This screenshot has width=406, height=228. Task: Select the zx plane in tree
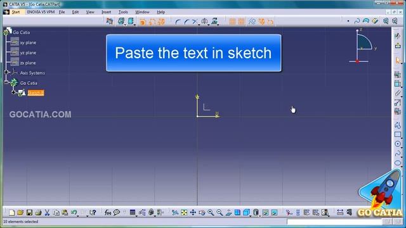28,63
